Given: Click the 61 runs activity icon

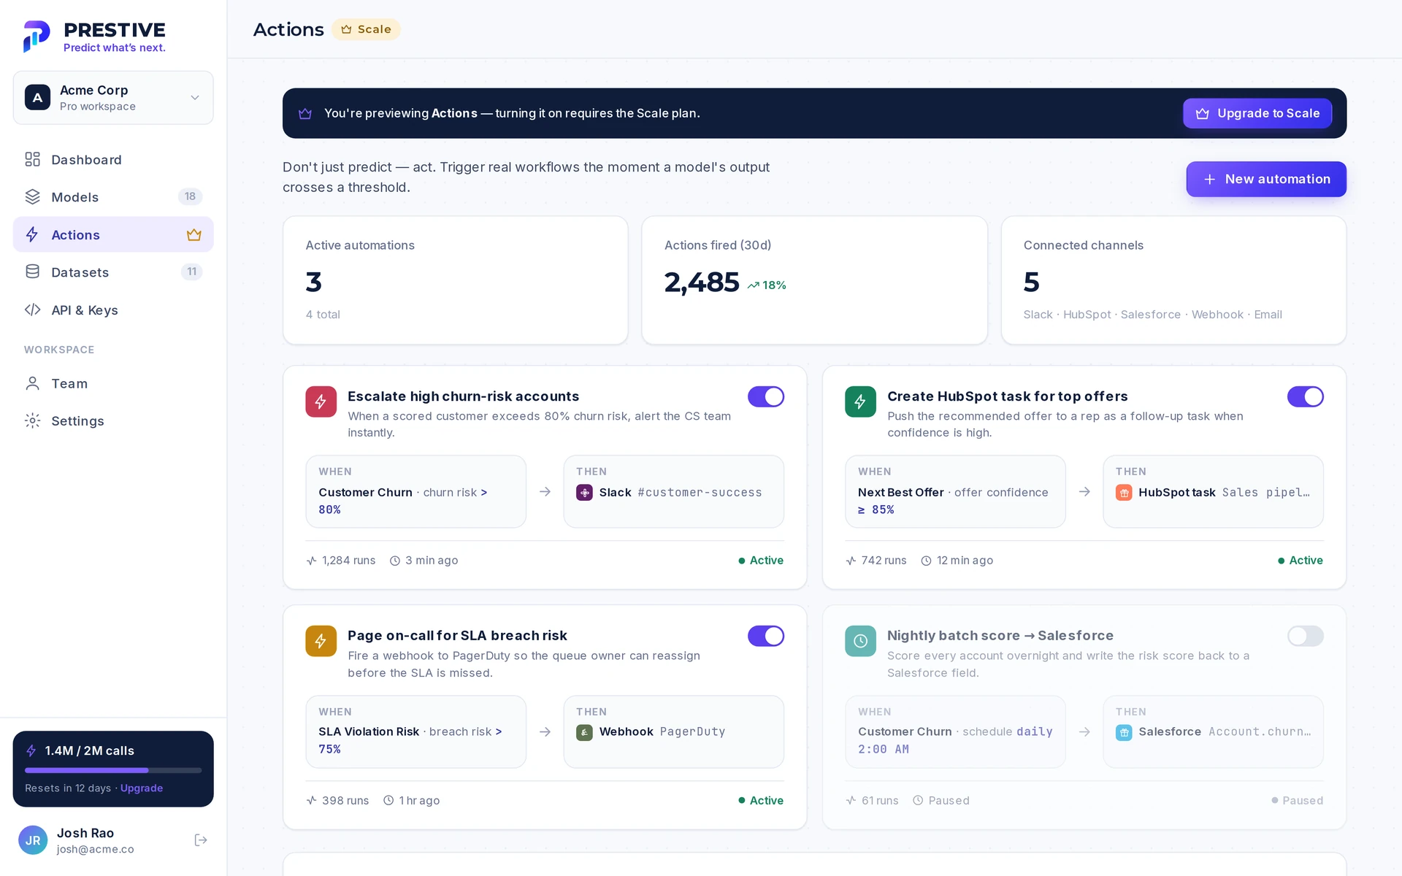Looking at the screenshot, I should [851, 800].
